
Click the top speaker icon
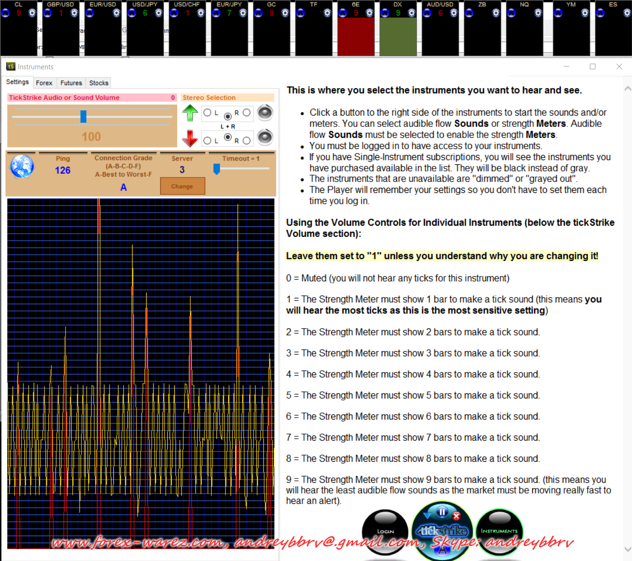pyautogui.click(x=265, y=113)
